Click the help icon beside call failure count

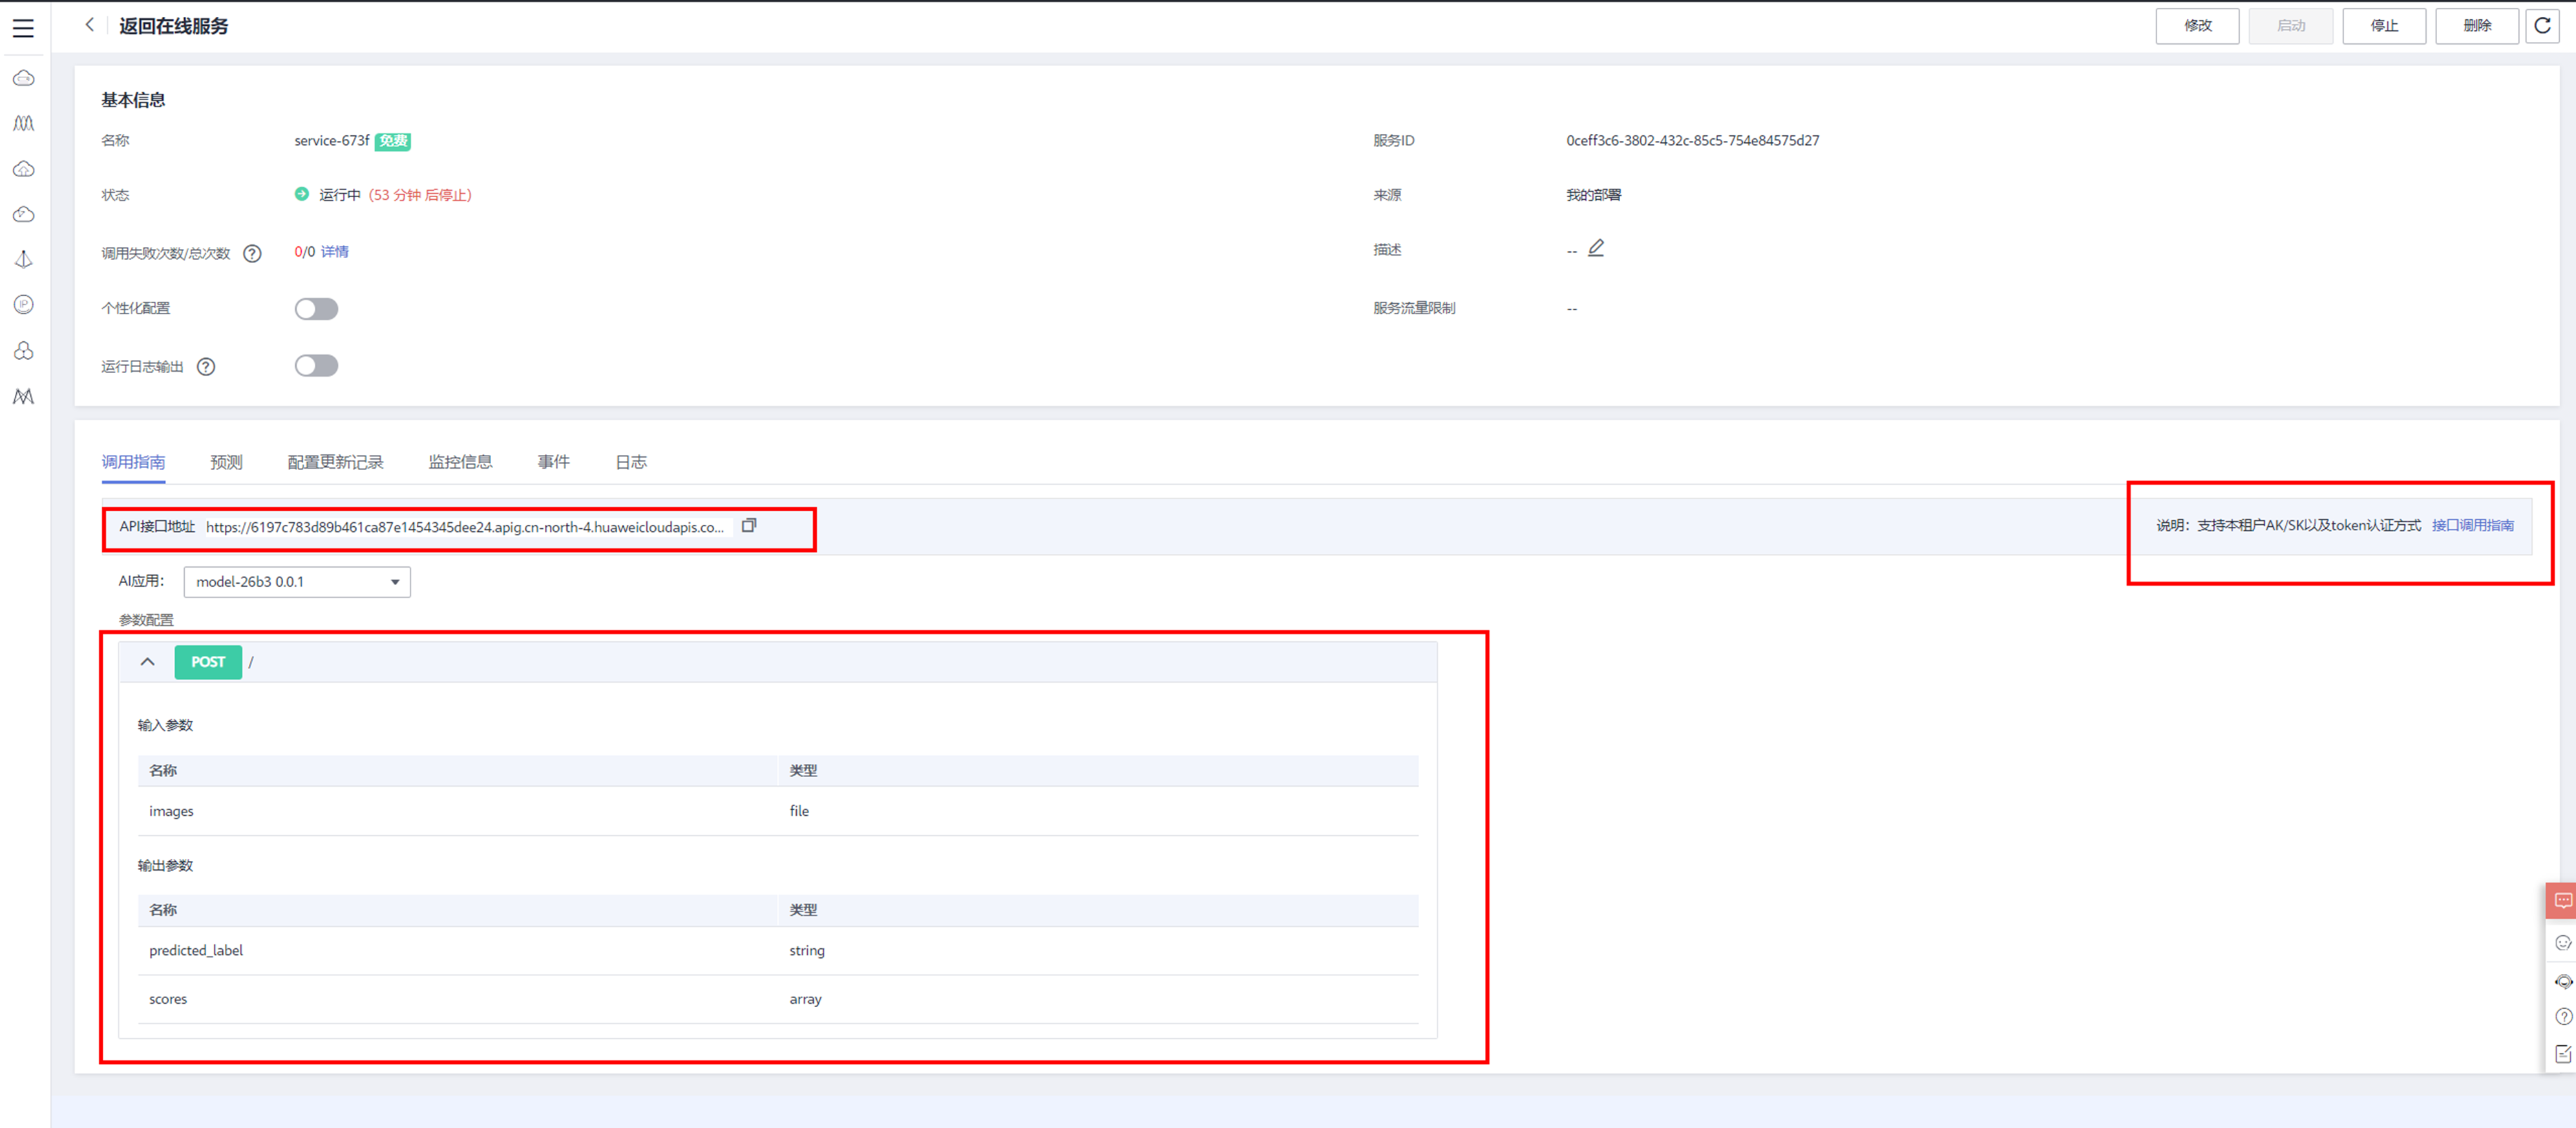[252, 253]
